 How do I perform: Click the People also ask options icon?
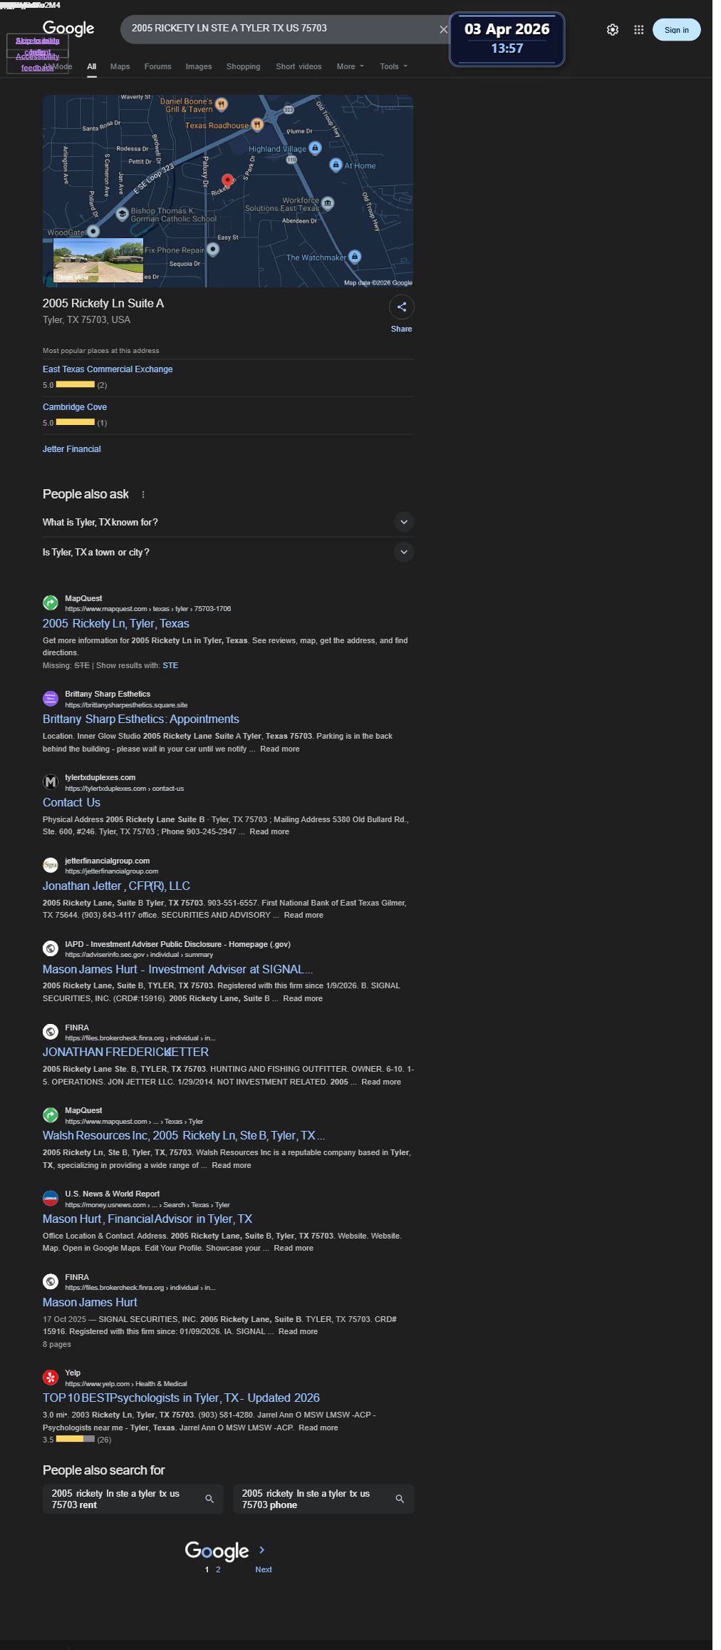pyautogui.click(x=143, y=495)
